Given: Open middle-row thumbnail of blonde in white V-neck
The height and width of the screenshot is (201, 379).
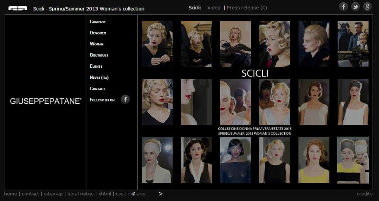Looking at the screenshot, I should coord(274,102).
